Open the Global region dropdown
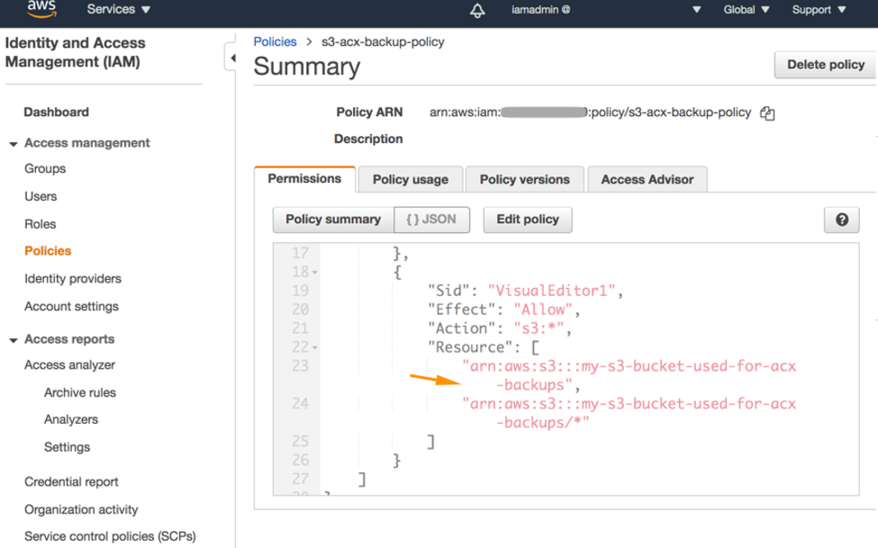The height and width of the screenshot is (548, 878). pos(747,10)
